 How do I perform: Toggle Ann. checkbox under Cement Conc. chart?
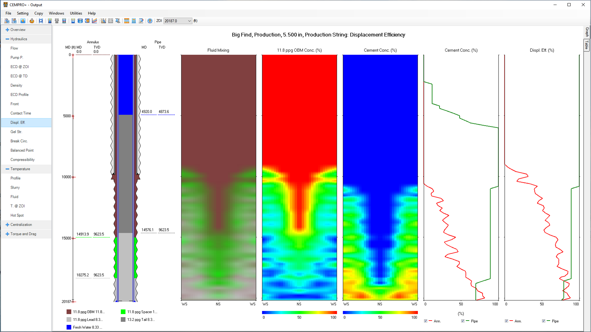click(x=426, y=321)
